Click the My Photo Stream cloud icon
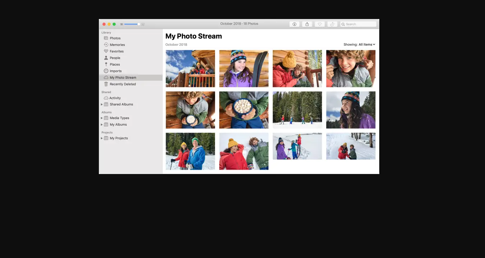 [x=106, y=78]
